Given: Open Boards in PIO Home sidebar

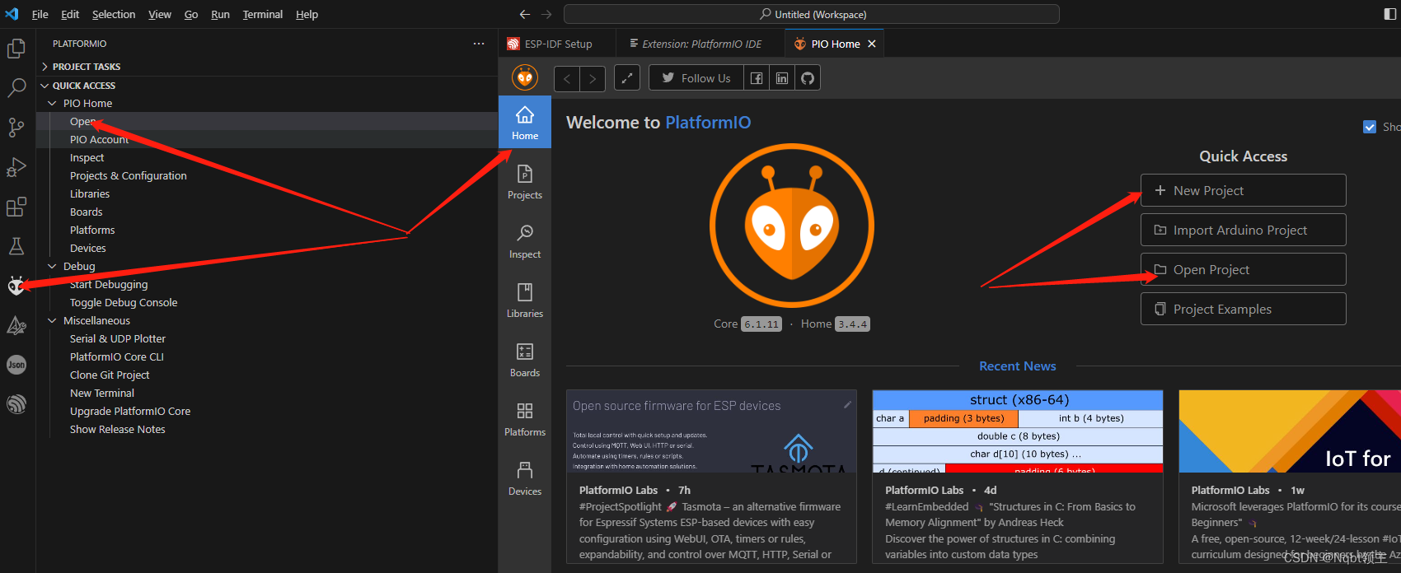Looking at the screenshot, I should 525,360.
